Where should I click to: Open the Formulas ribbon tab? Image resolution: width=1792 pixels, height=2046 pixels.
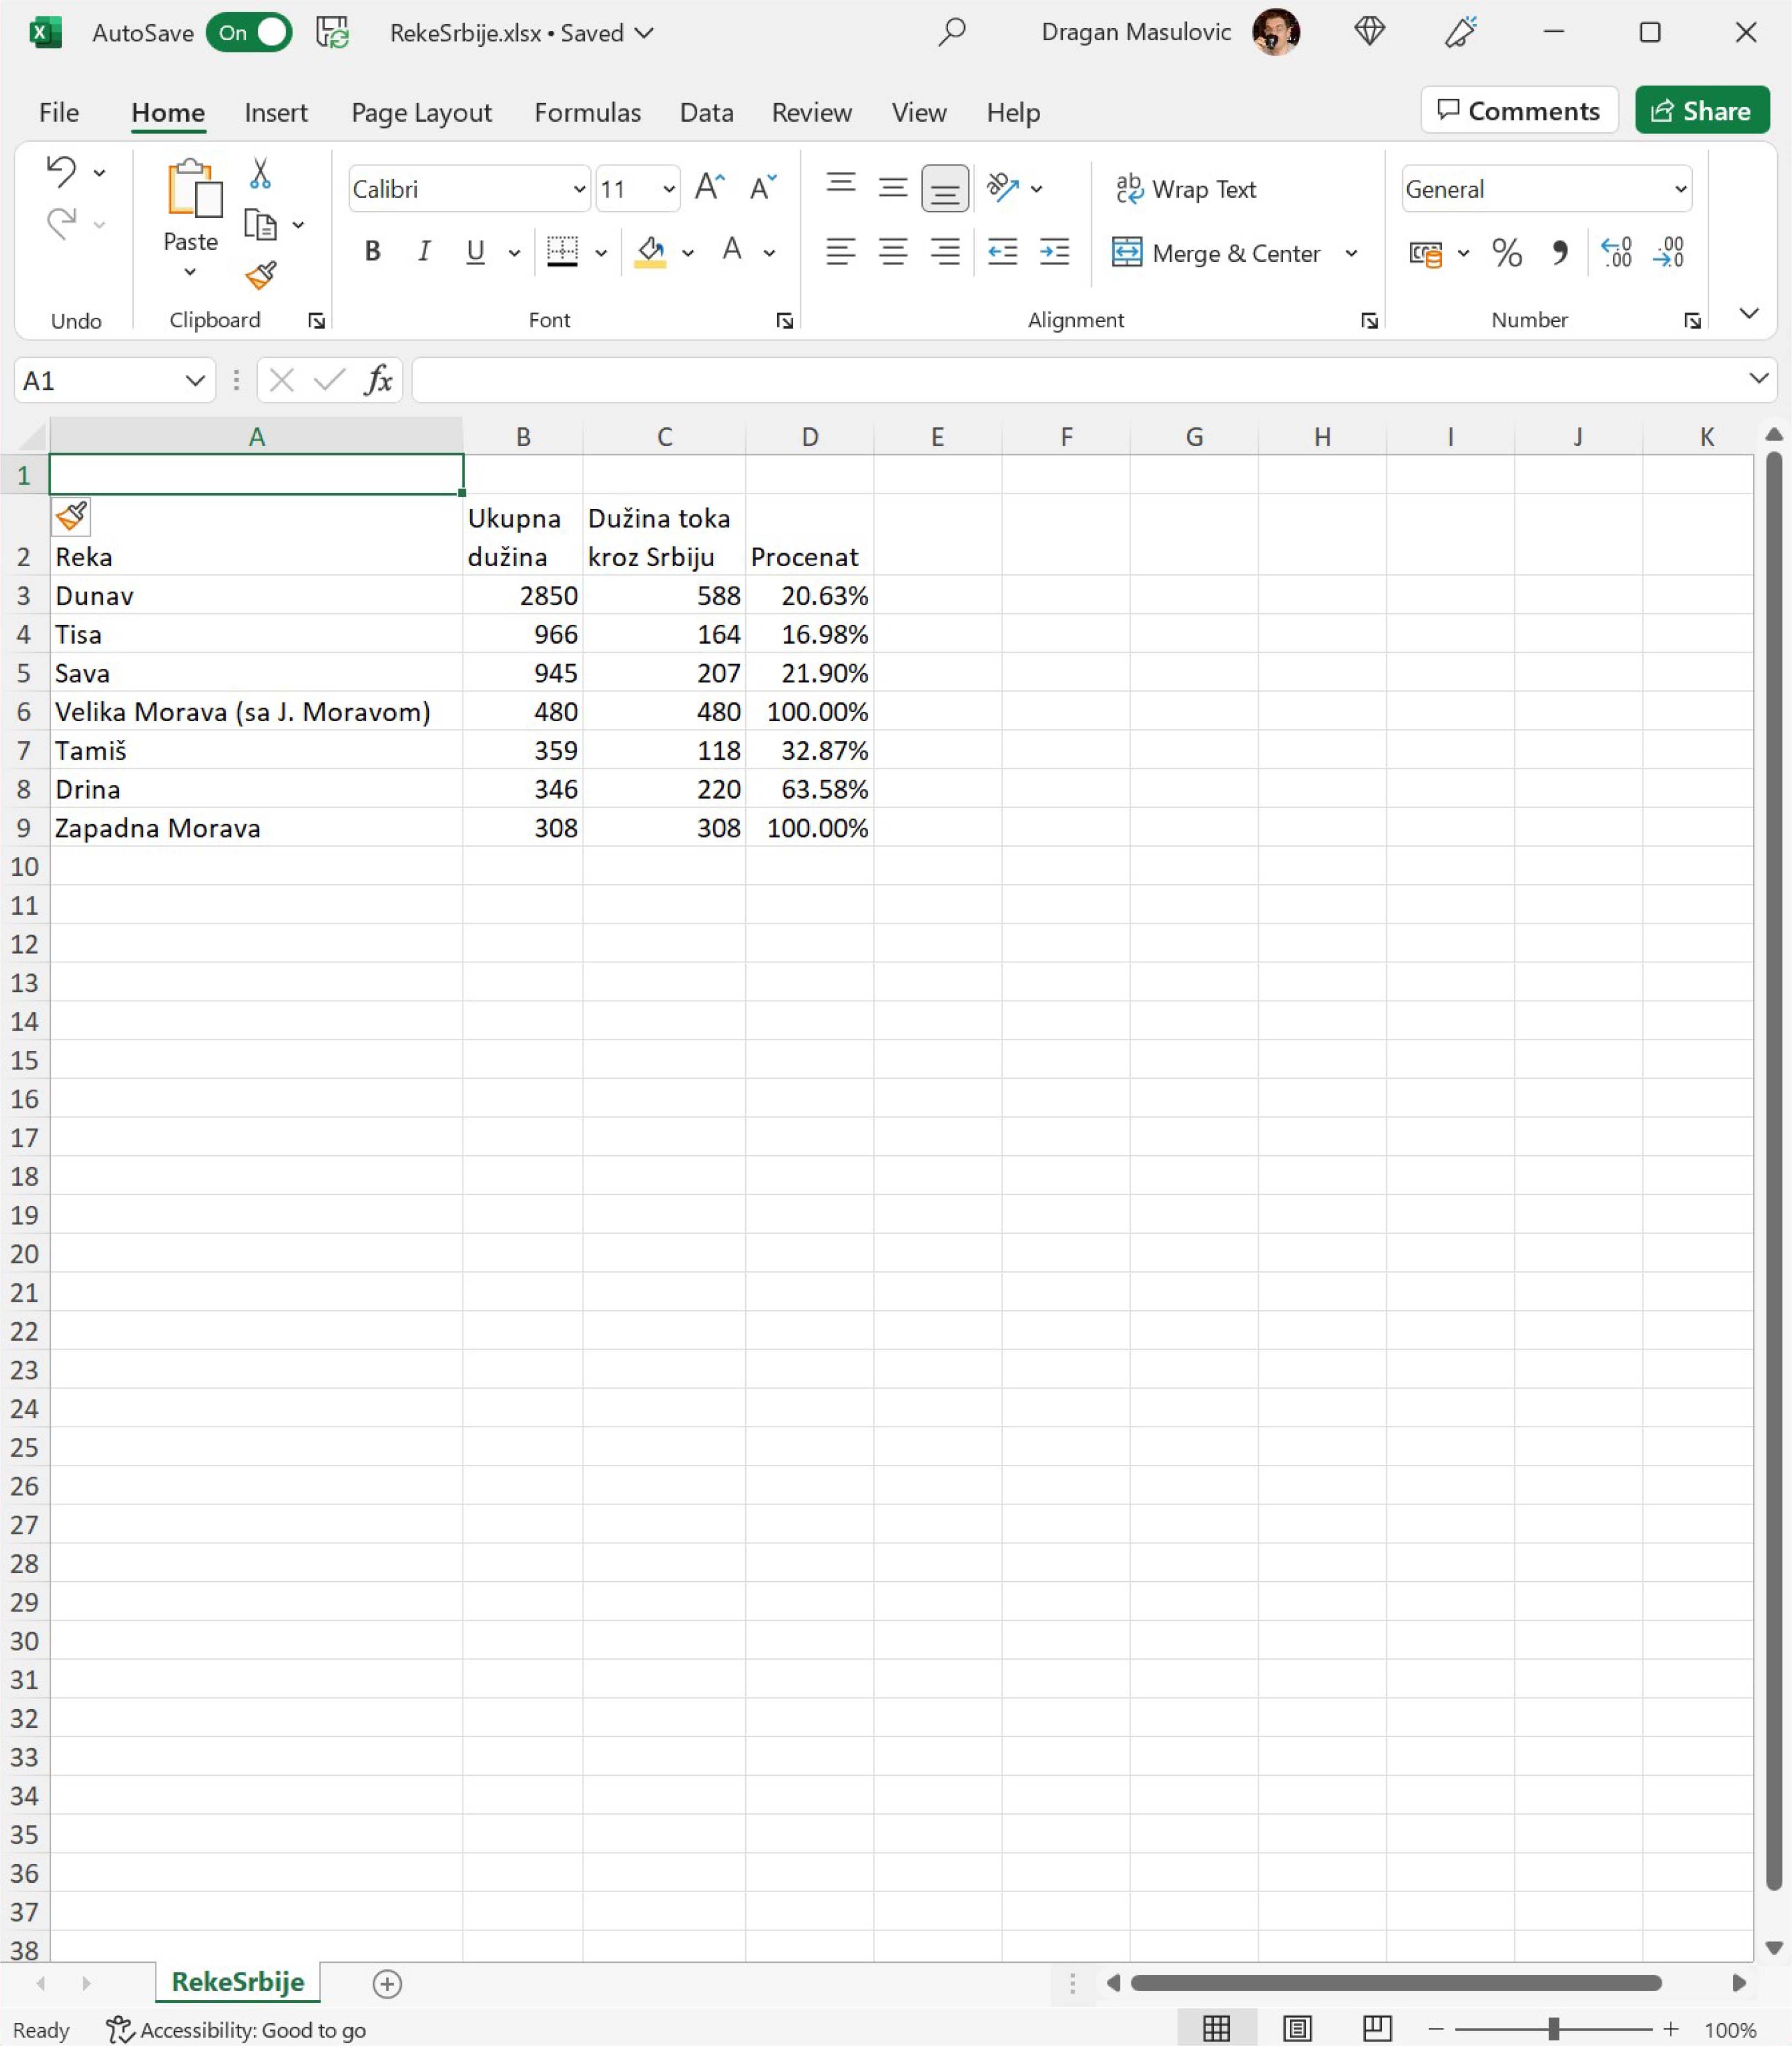(x=587, y=112)
